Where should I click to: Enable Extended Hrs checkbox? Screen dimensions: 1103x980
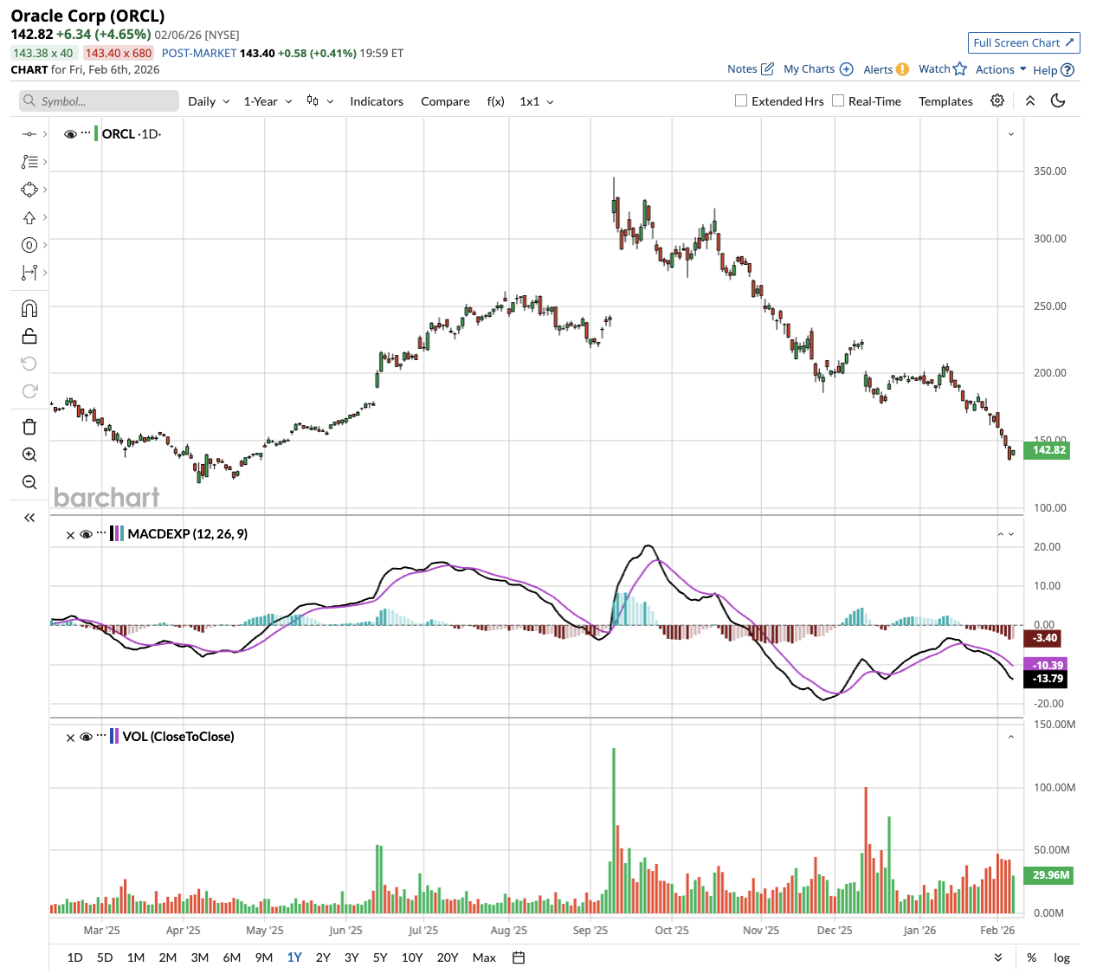click(741, 100)
